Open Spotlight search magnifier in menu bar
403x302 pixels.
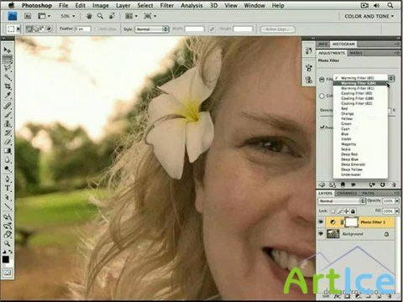390,5
